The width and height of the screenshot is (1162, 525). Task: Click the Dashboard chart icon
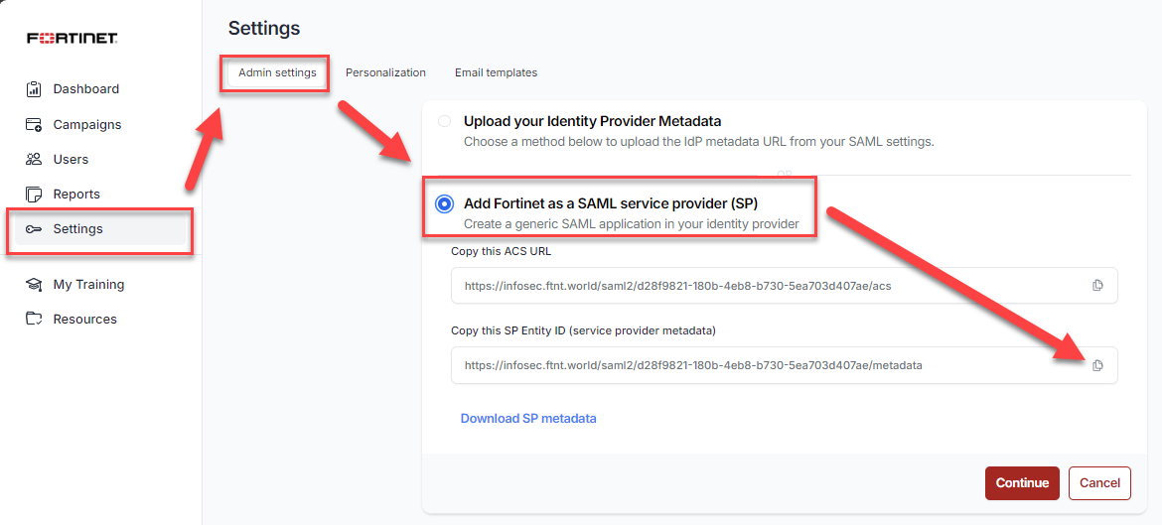pos(34,89)
